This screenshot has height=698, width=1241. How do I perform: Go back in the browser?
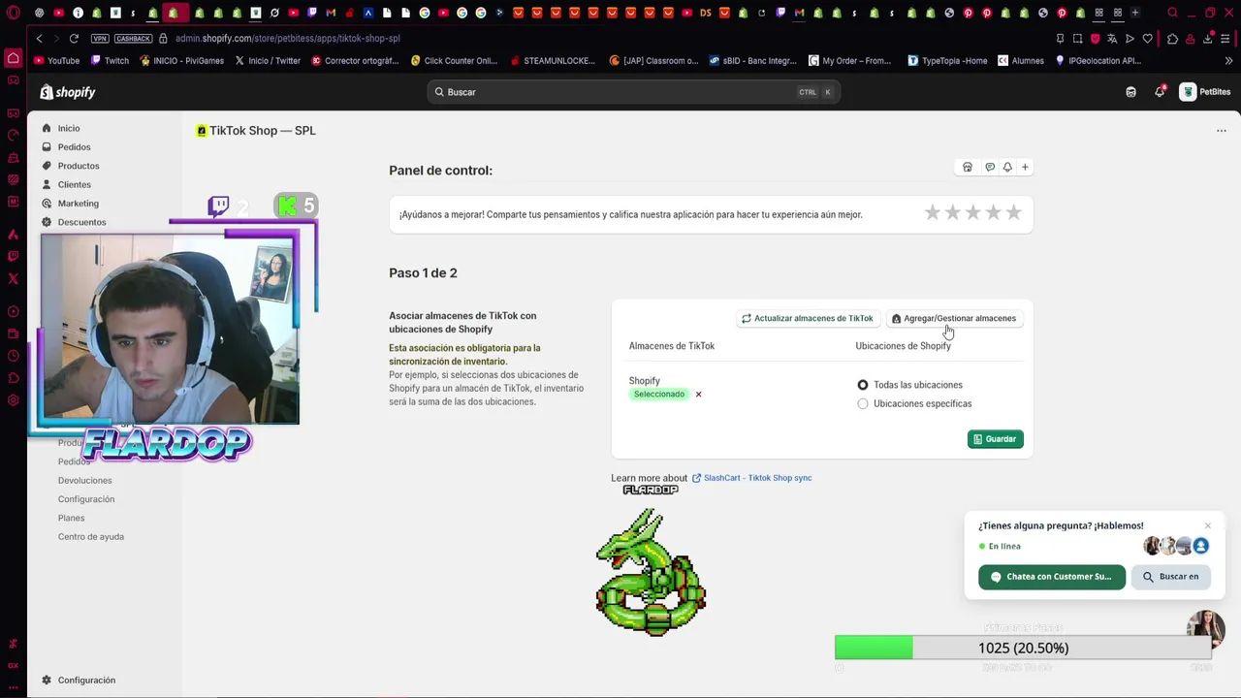[40, 39]
